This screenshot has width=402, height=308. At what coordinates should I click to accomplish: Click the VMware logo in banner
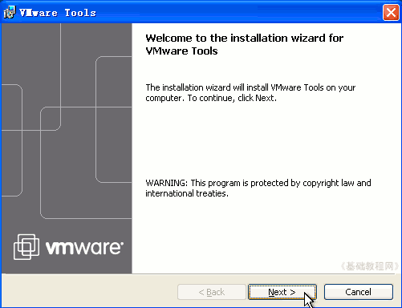point(68,247)
